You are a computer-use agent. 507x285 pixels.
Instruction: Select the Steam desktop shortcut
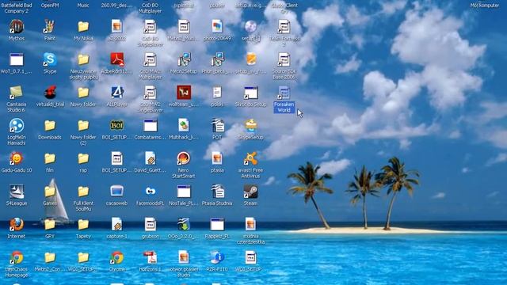coord(250,192)
